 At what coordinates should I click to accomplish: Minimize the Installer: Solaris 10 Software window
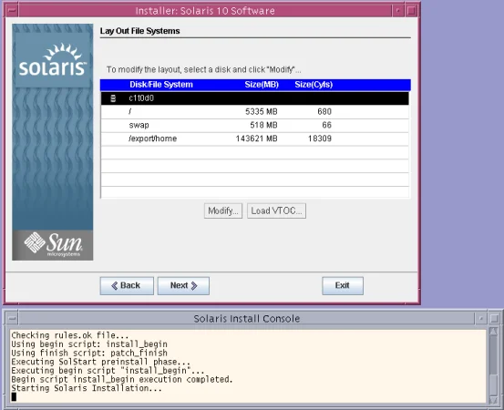(x=398, y=11)
